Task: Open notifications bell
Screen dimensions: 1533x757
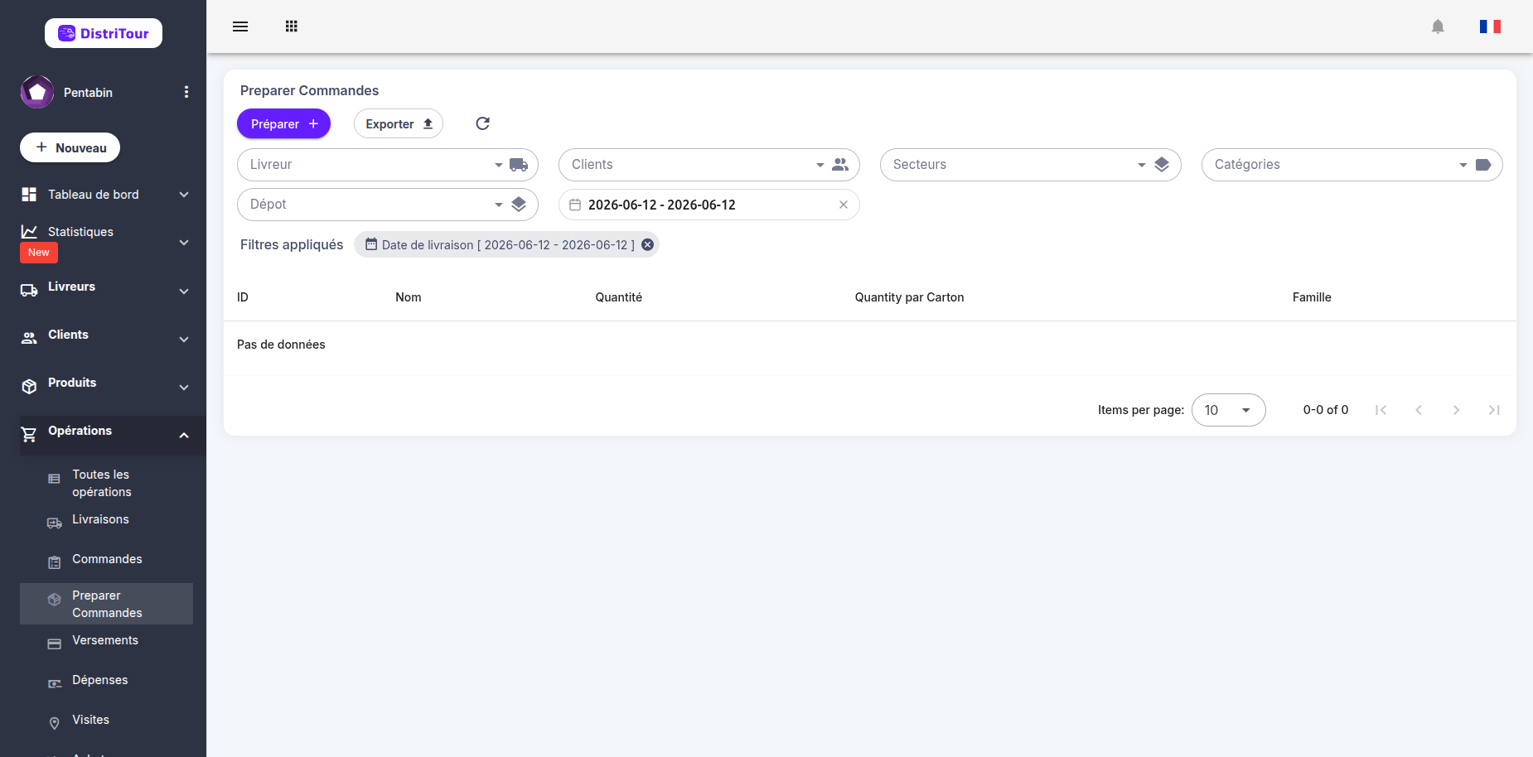Action: pos(1438,27)
